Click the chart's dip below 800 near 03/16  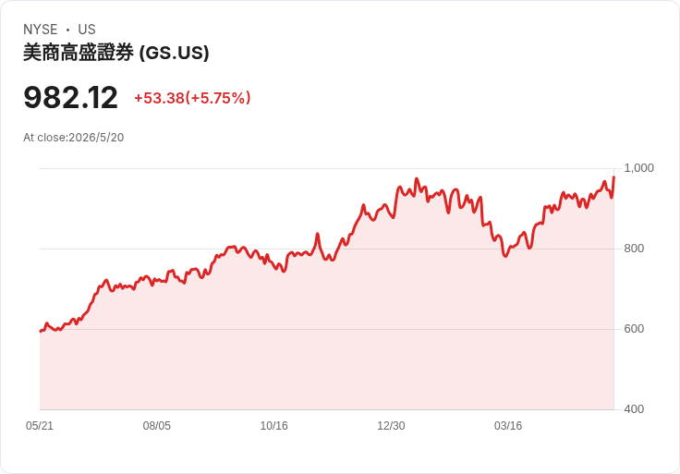505,256
